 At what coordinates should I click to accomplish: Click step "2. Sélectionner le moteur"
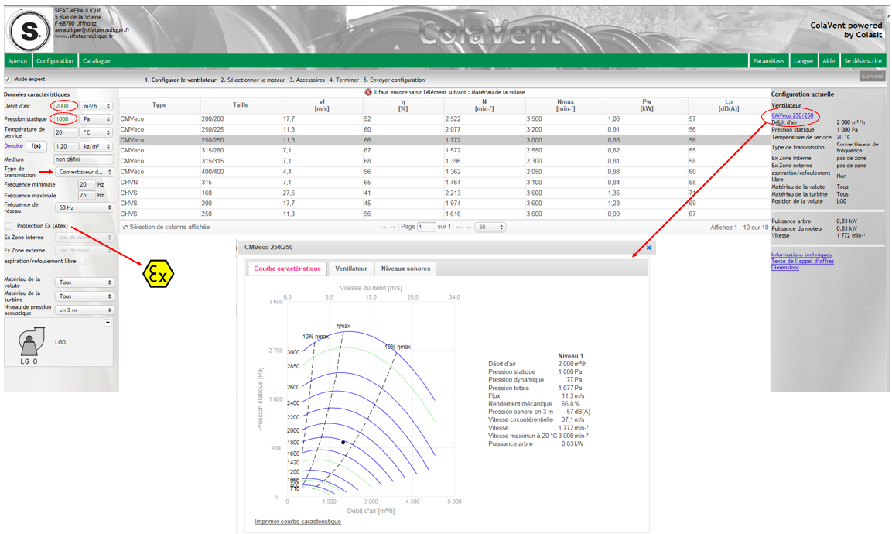[x=252, y=80]
